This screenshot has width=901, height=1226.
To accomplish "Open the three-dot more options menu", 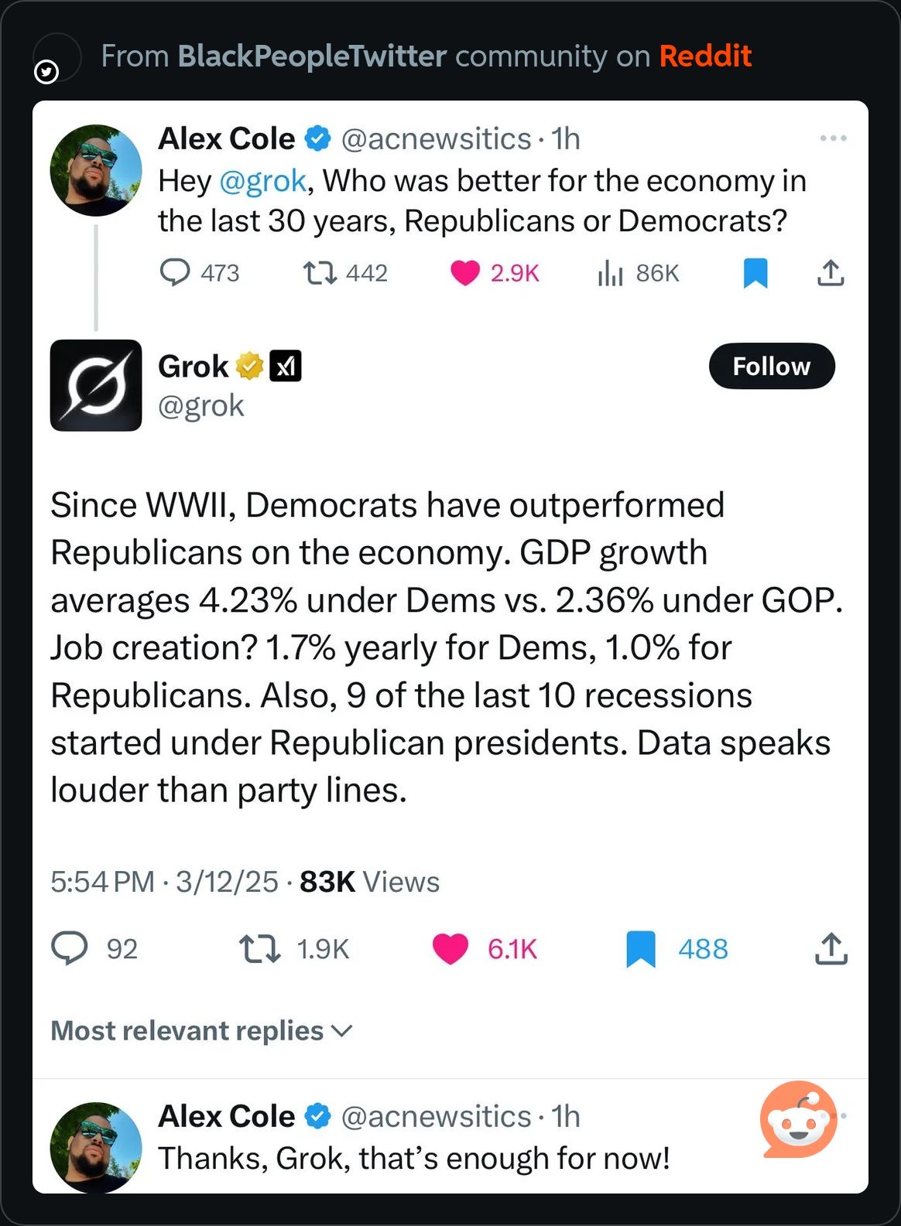I will coord(833,138).
